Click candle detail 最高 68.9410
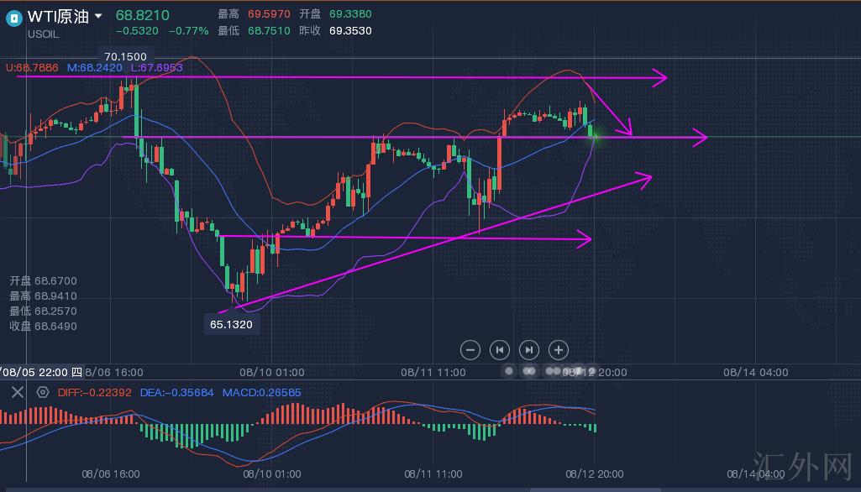This screenshot has width=861, height=492. pyautogui.click(x=43, y=296)
